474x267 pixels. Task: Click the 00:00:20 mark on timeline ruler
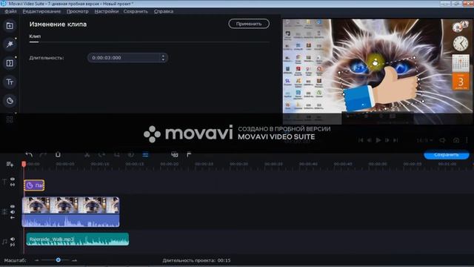(170, 164)
